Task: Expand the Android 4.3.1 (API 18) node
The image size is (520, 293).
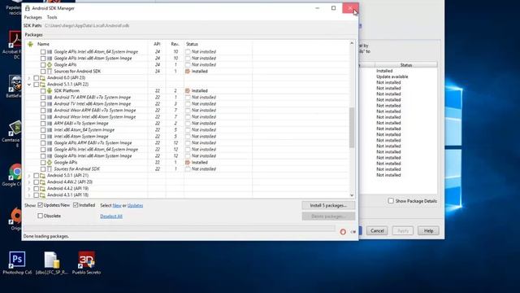Action: tap(29, 195)
